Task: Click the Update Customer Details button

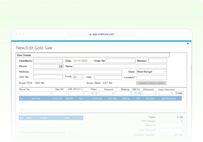Action: [x=151, y=83]
